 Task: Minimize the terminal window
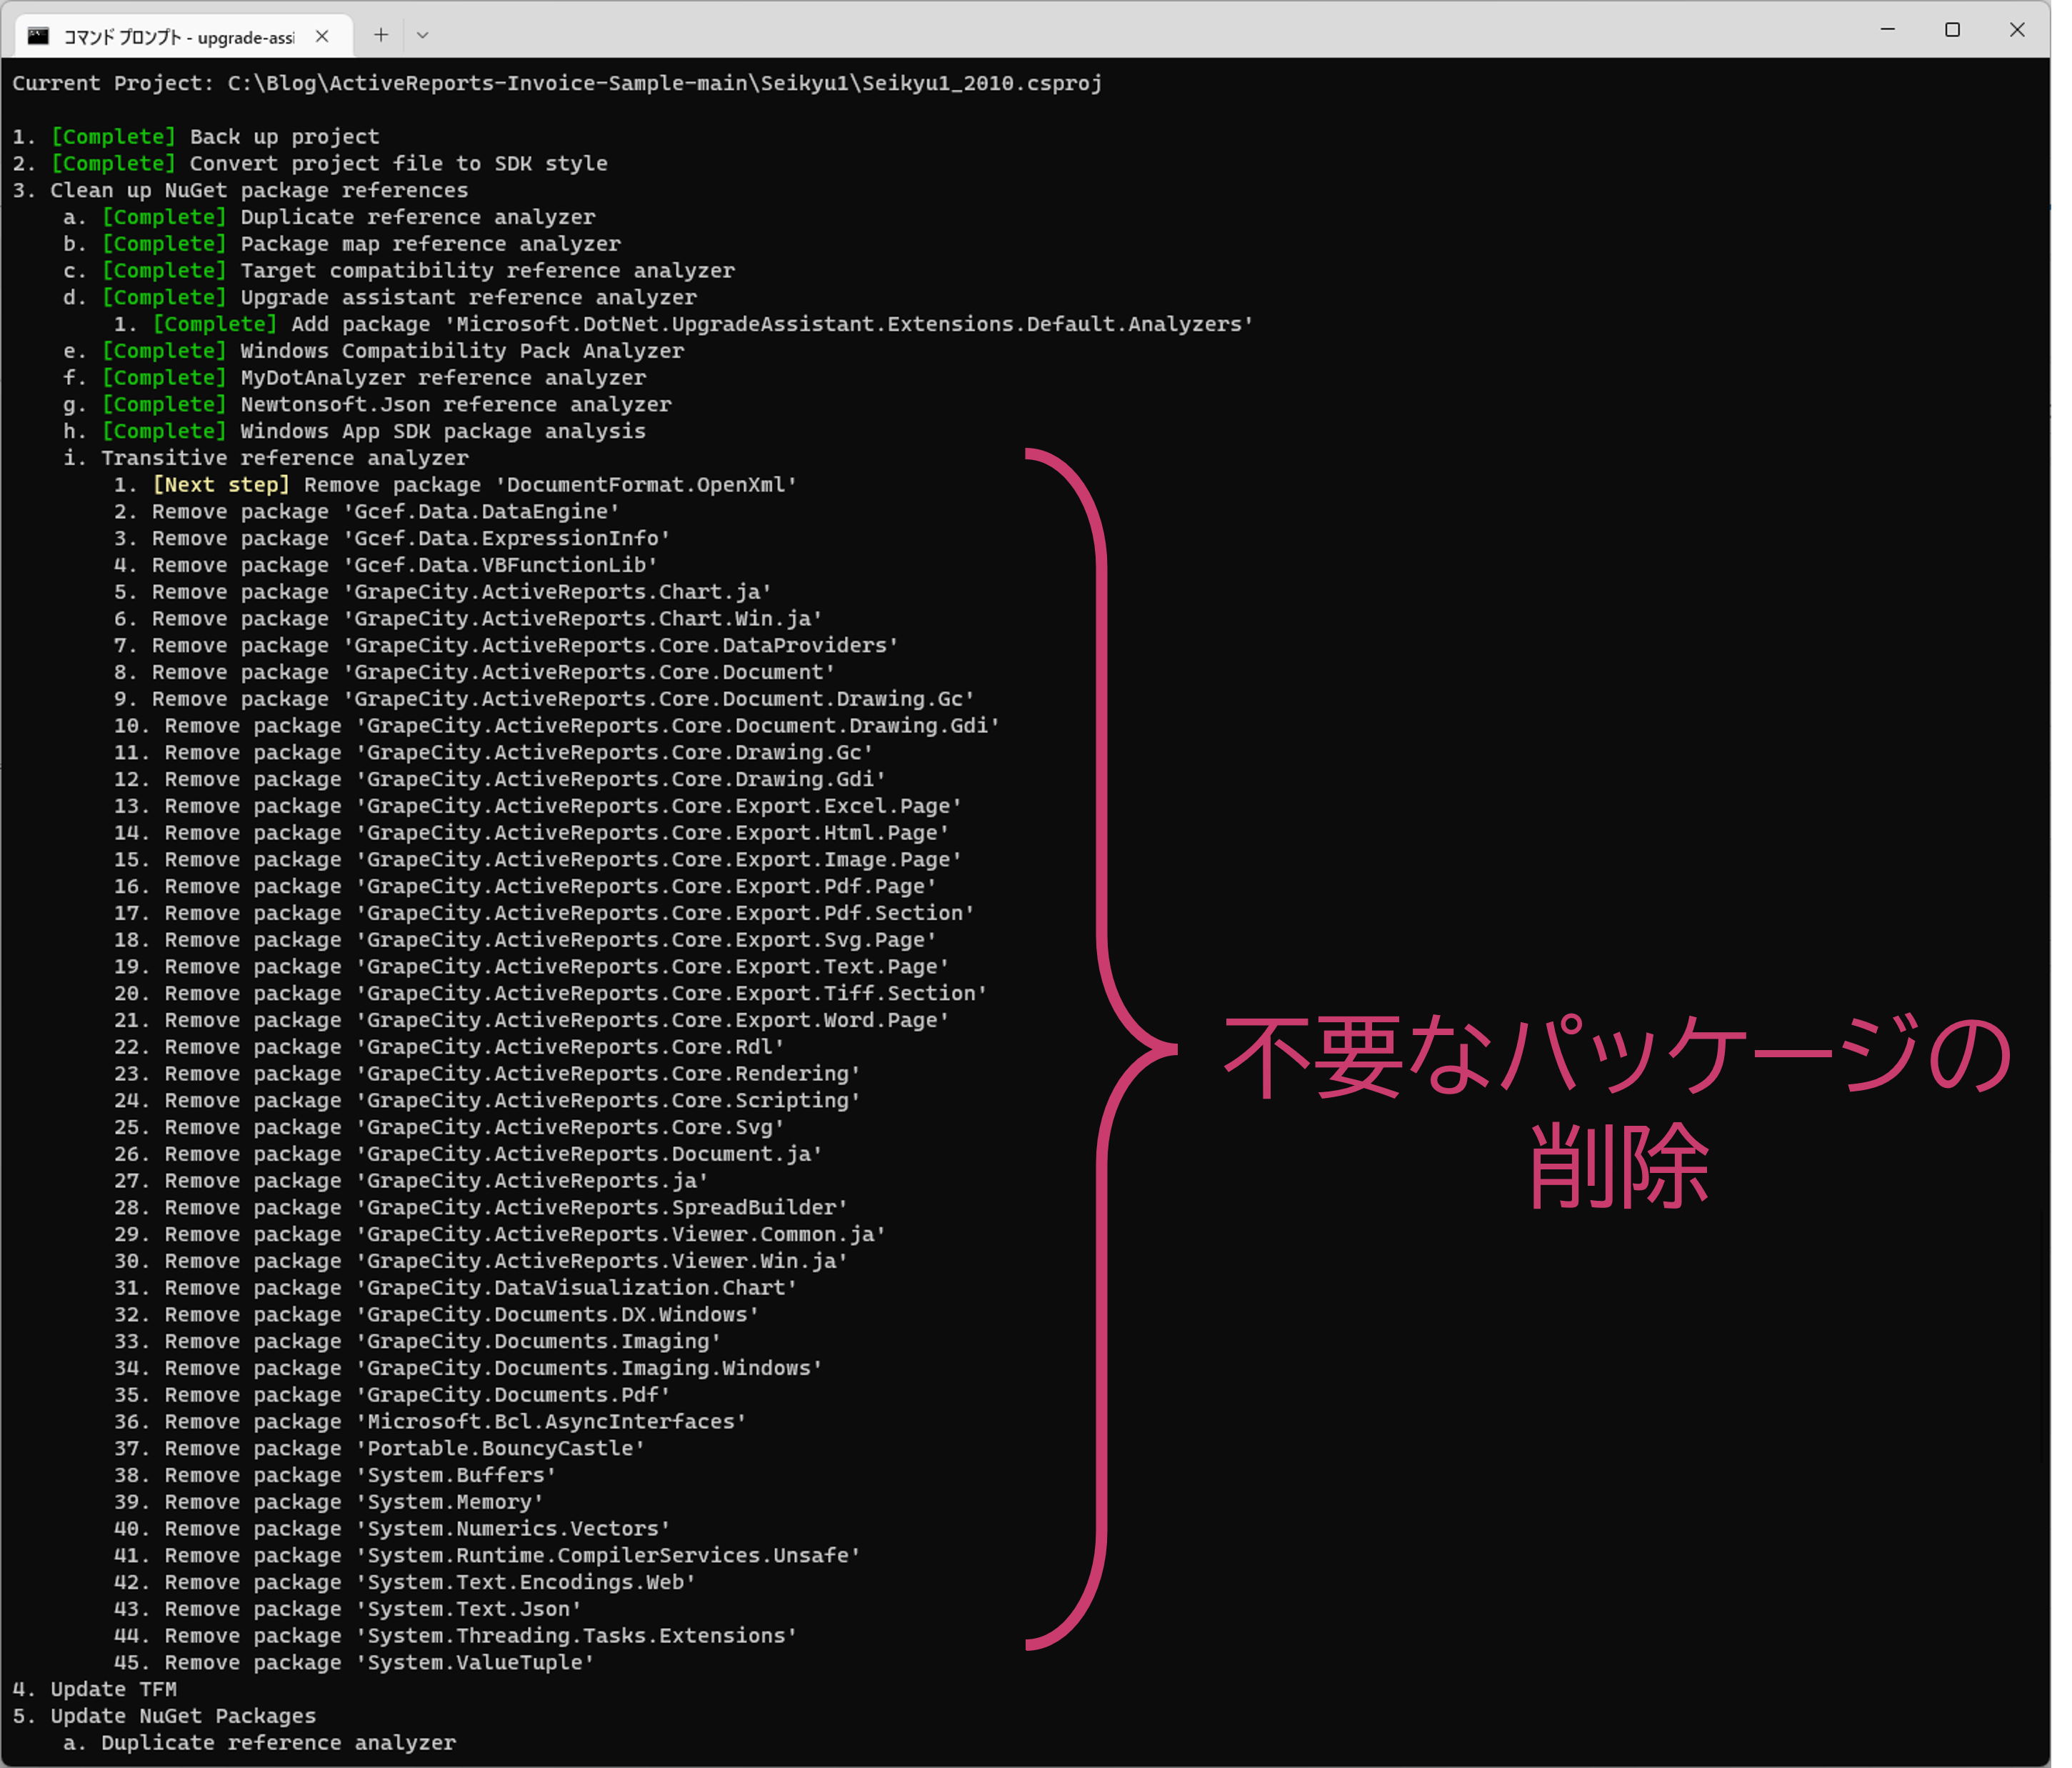[x=1888, y=30]
